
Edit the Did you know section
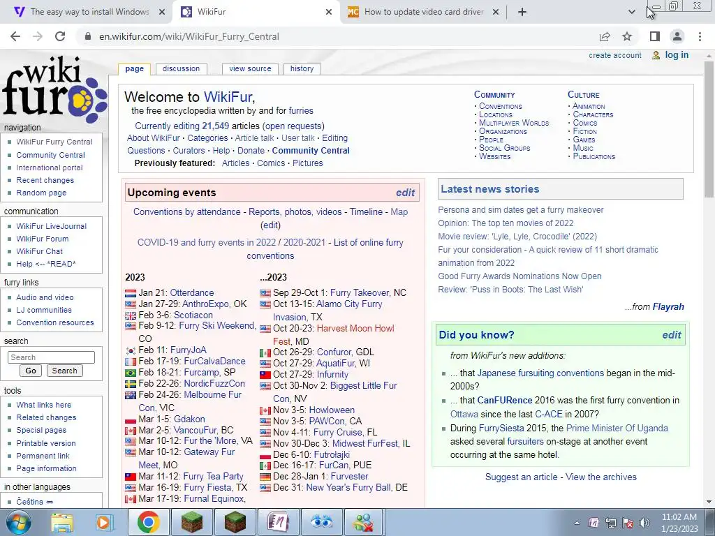(x=672, y=335)
